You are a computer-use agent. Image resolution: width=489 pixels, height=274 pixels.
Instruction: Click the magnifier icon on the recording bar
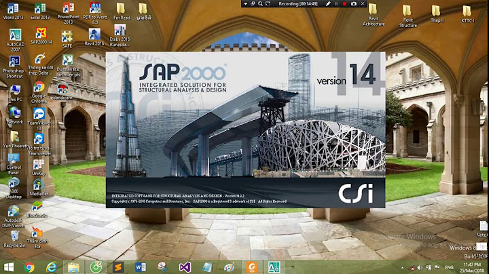tap(260, 4)
